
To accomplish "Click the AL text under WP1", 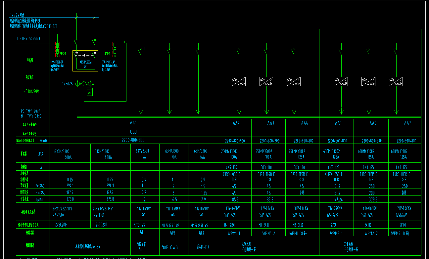I will click(x=140, y=249).
